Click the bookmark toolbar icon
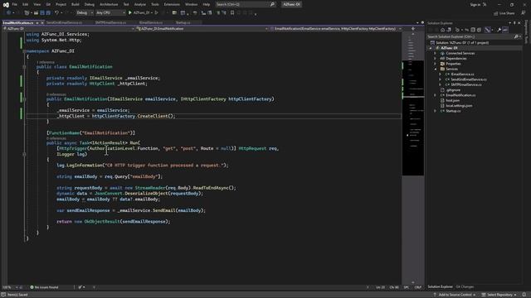531x298 pixels. tap(232, 13)
